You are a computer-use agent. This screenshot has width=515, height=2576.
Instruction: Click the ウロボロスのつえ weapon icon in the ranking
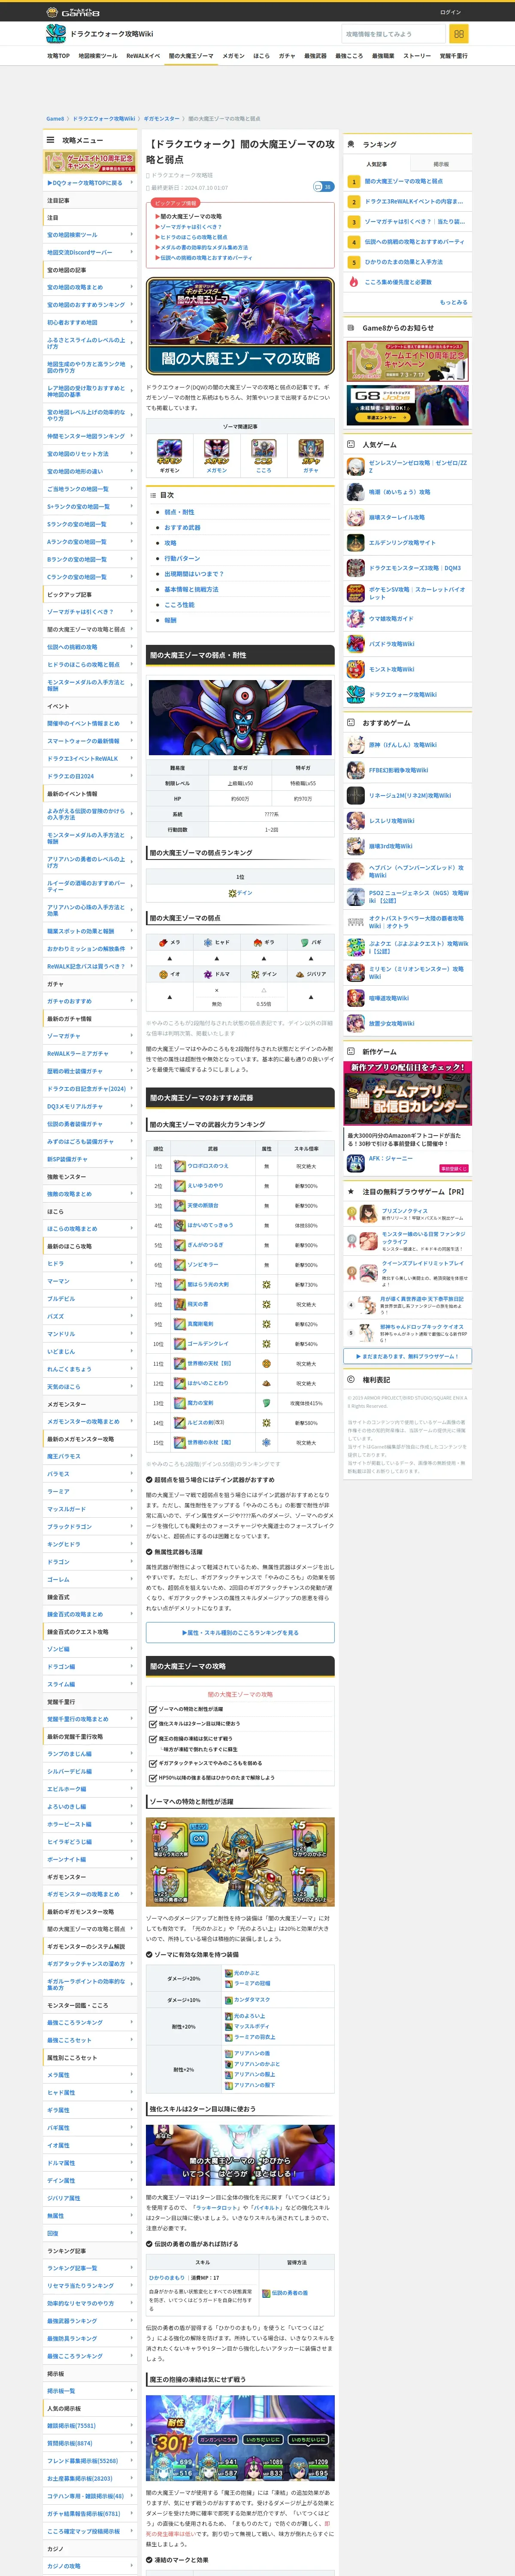coord(180,1166)
